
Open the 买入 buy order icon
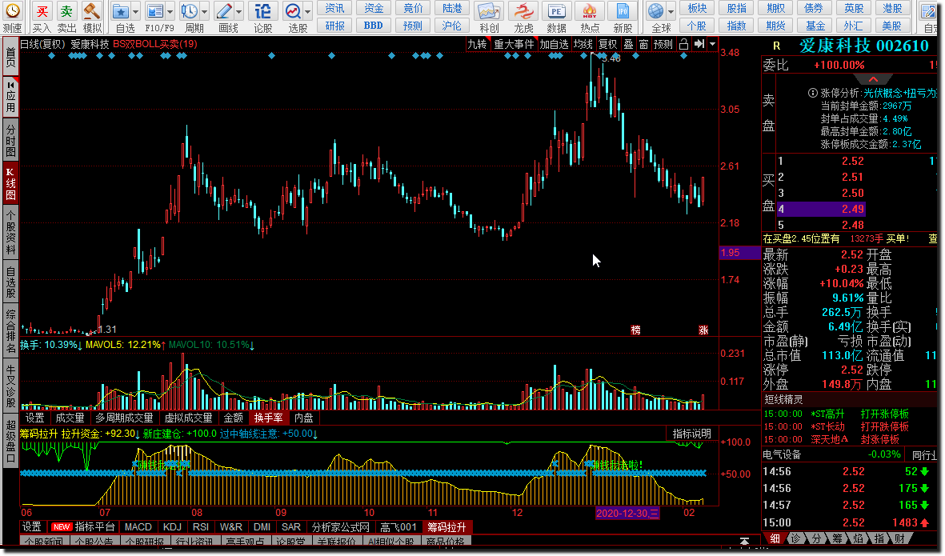[42, 11]
